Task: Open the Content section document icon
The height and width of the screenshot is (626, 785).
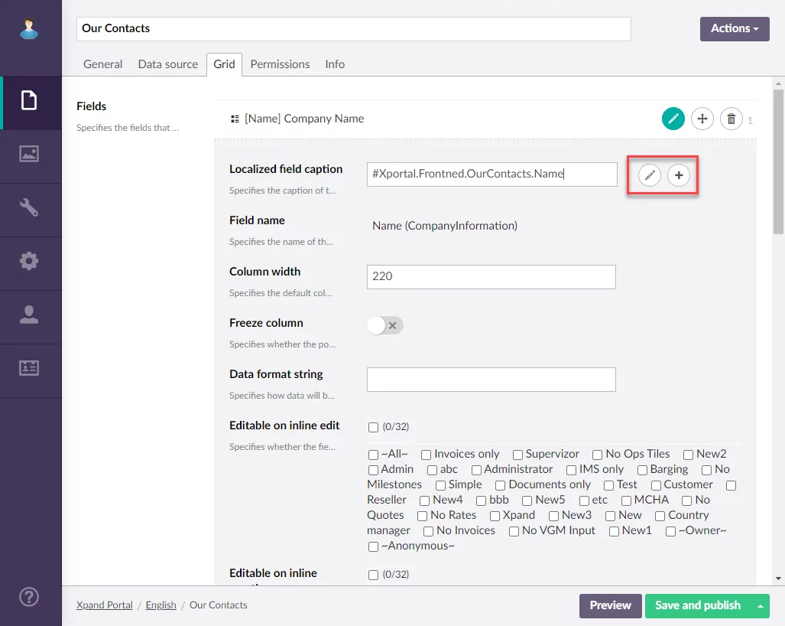Action: [29, 100]
